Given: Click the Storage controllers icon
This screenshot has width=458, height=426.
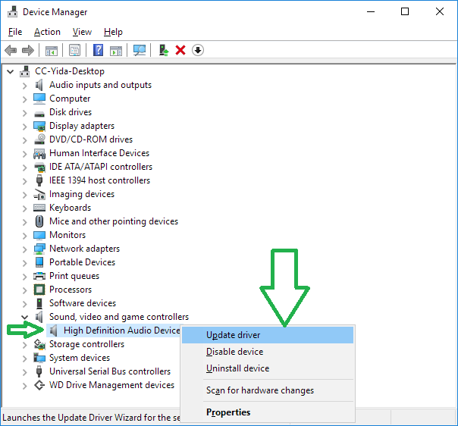Looking at the screenshot, I should click(x=39, y=344).
